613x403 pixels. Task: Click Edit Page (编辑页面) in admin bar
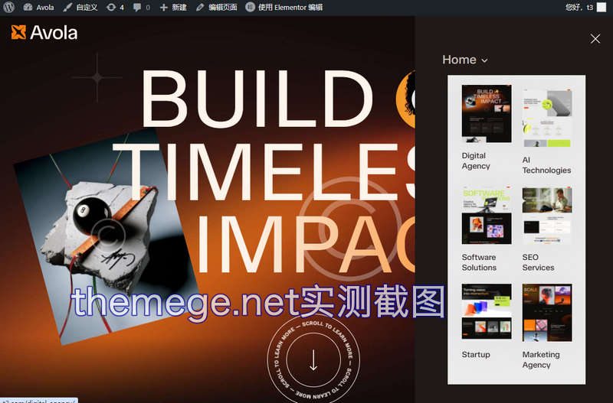[217, 7]
